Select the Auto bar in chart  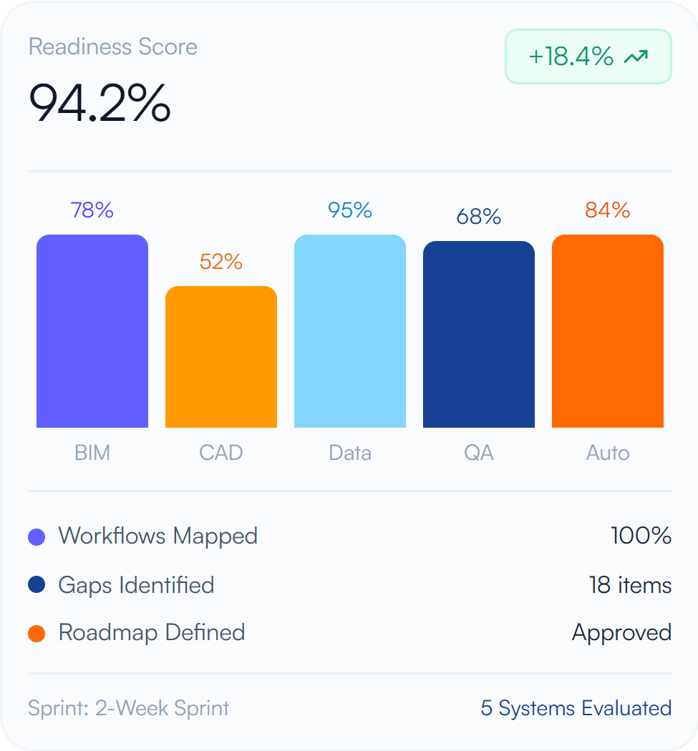[608, 331]
